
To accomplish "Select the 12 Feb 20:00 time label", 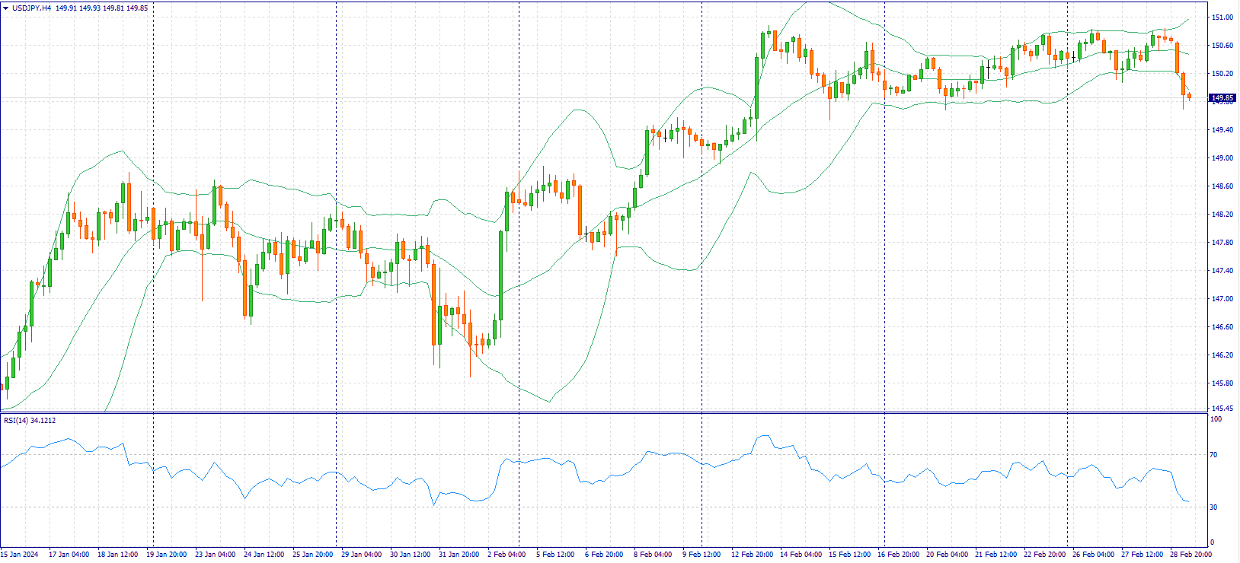I will coord(752,555).
